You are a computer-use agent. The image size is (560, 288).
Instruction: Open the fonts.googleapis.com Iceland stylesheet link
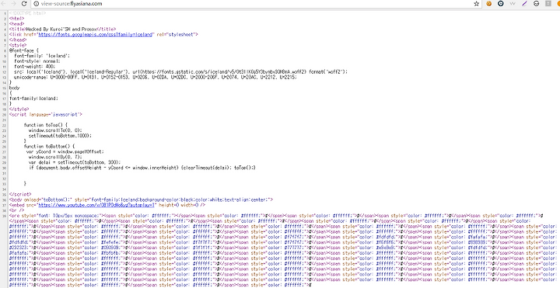[96, 35]
